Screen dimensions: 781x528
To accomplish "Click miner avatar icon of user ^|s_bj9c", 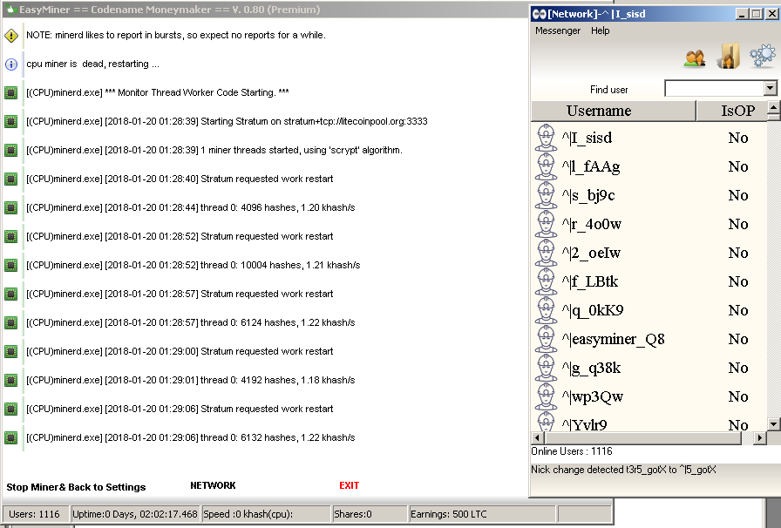I will pos(546,195).
